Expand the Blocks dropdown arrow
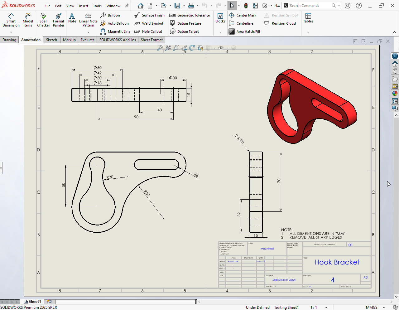The height and width of the screenshot is (310, 399). 220,32
